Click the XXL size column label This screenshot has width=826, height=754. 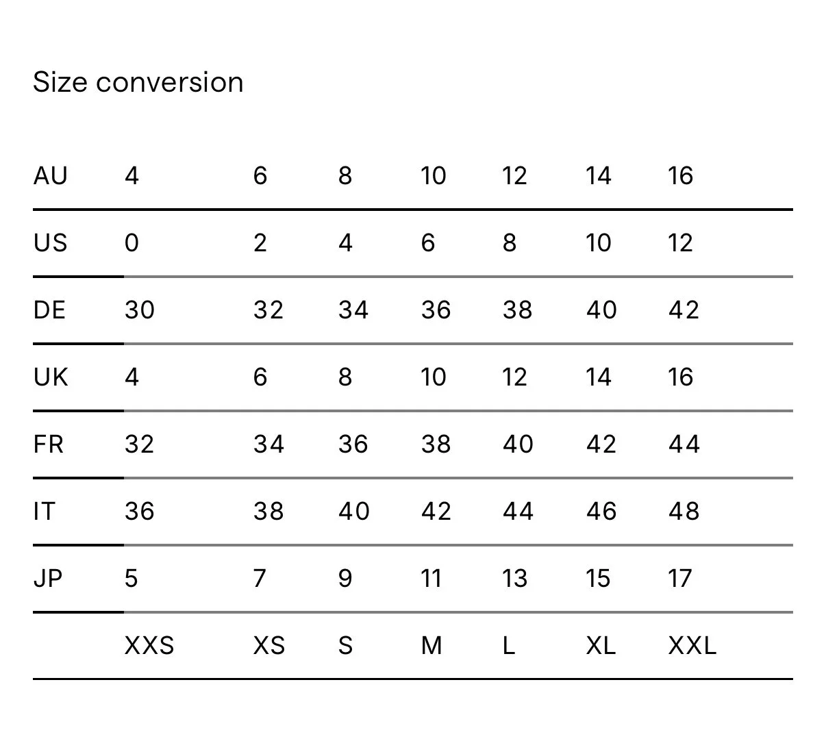pyautogui.click(x=692, y=646)
